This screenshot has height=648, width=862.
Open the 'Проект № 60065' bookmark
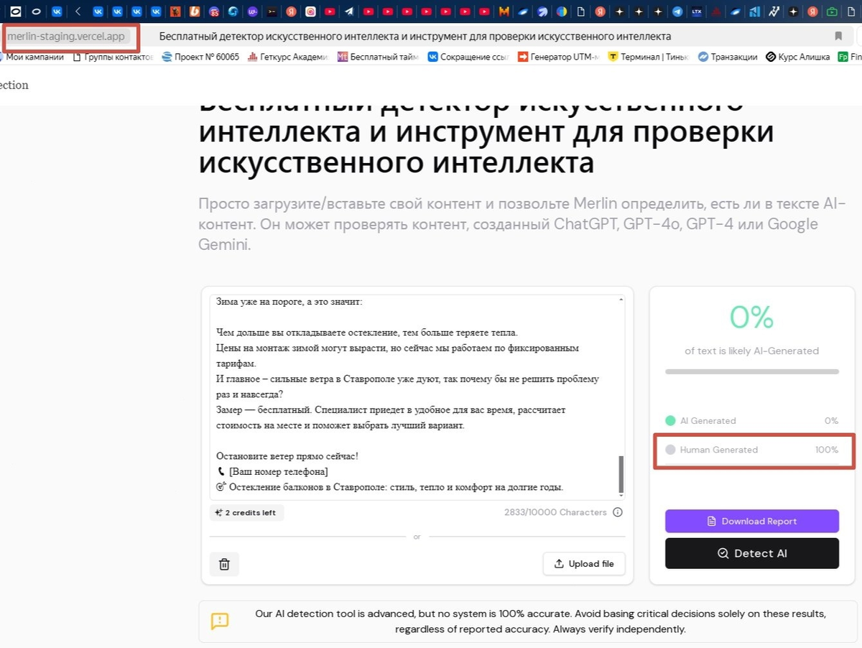coord(201,57)
